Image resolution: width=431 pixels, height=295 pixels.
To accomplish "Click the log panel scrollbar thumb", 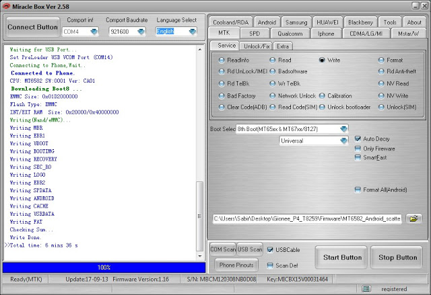I will coord(200,216).
